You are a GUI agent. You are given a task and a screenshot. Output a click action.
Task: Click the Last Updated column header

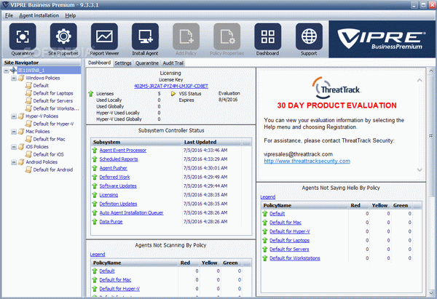coord(212,143)
